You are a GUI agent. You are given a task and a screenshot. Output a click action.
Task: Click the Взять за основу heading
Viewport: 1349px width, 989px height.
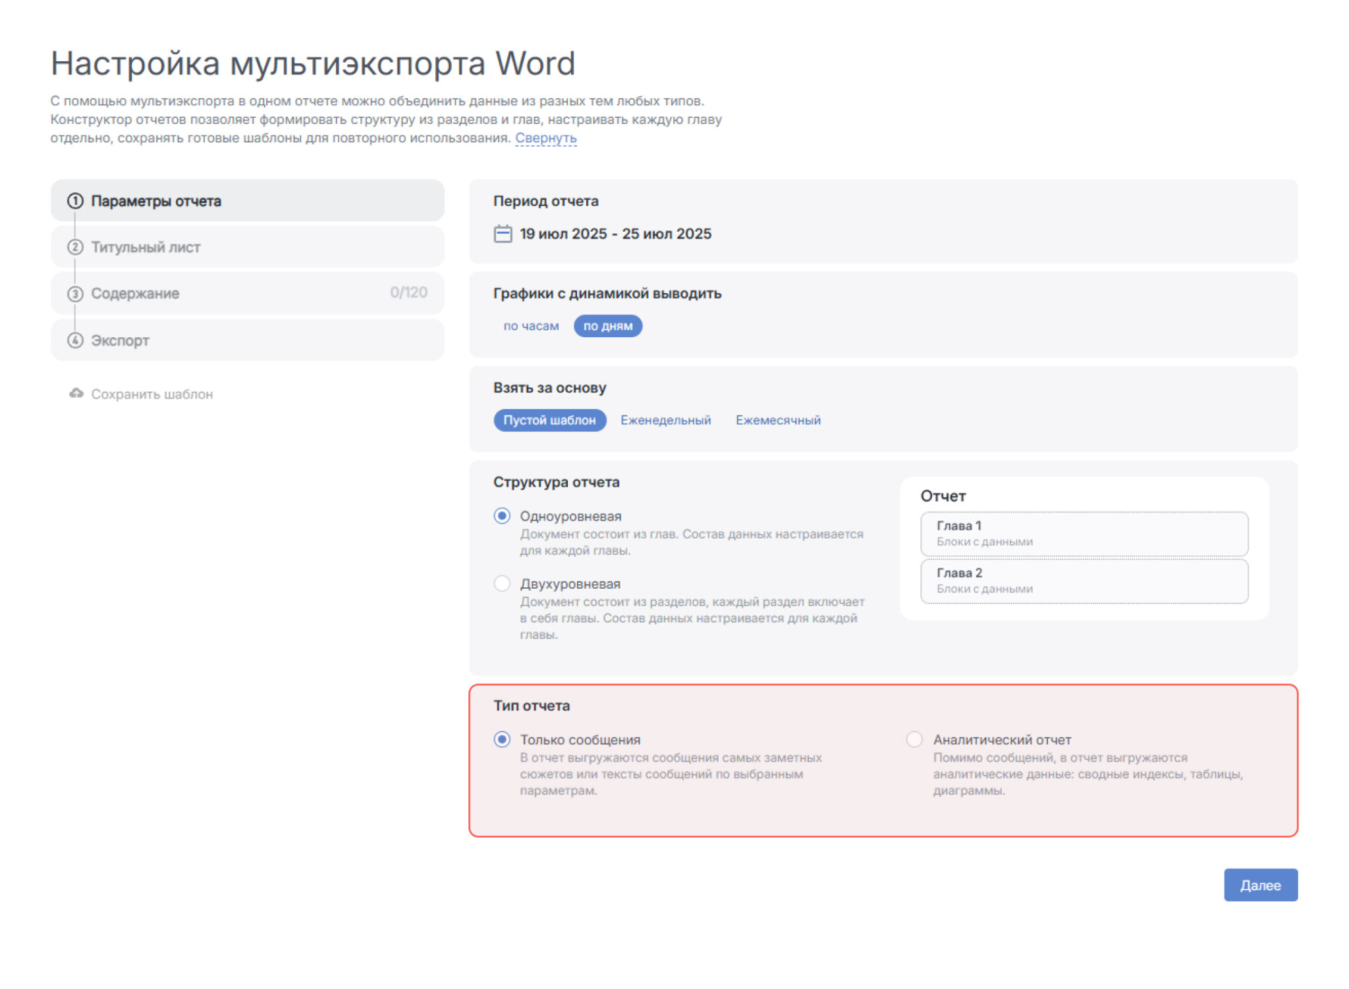click(550, 388)
